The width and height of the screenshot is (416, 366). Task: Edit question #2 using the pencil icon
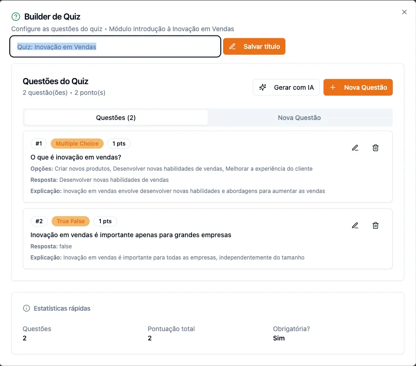pyautogui.click(x=355, y=225)
